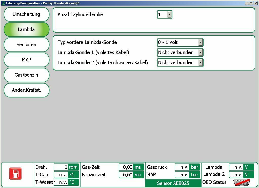Click the Gas-Zeit ms value field
Viewport: 259px width, 188px height.
point(126,167)
